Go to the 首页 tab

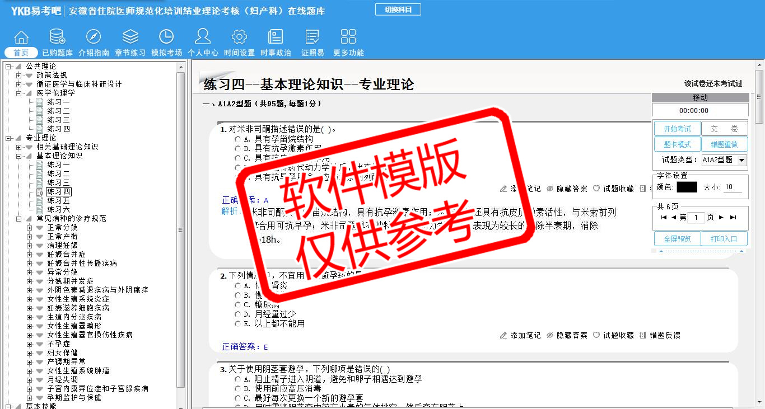[x=21, y=53]
